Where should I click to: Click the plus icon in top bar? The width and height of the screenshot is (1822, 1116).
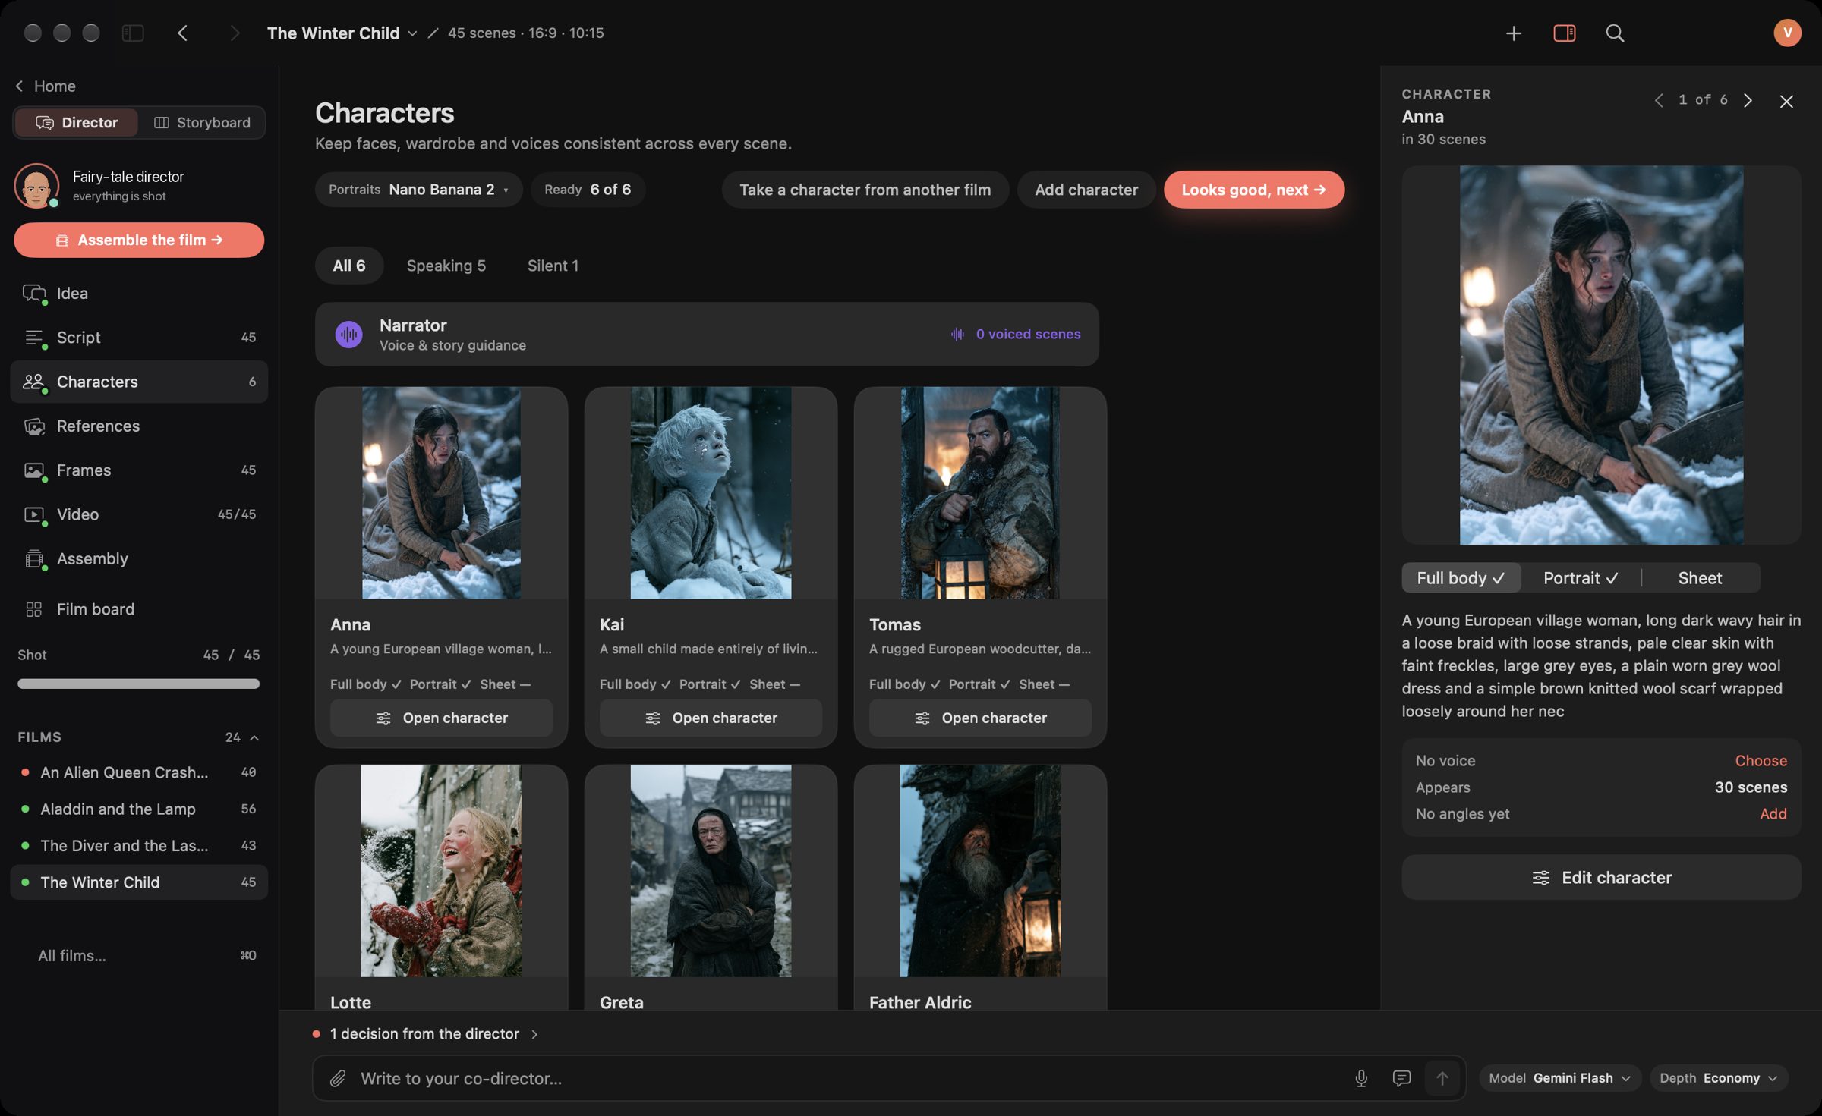1513,33
